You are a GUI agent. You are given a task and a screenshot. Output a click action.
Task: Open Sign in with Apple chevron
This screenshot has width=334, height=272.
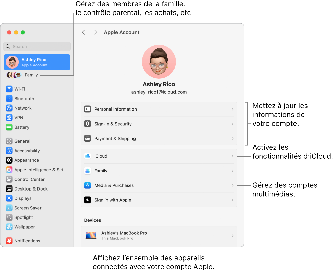[x=232, y=200]
